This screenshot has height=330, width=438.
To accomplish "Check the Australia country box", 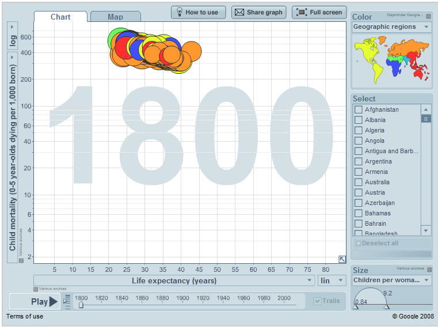I will pos(358,182).
